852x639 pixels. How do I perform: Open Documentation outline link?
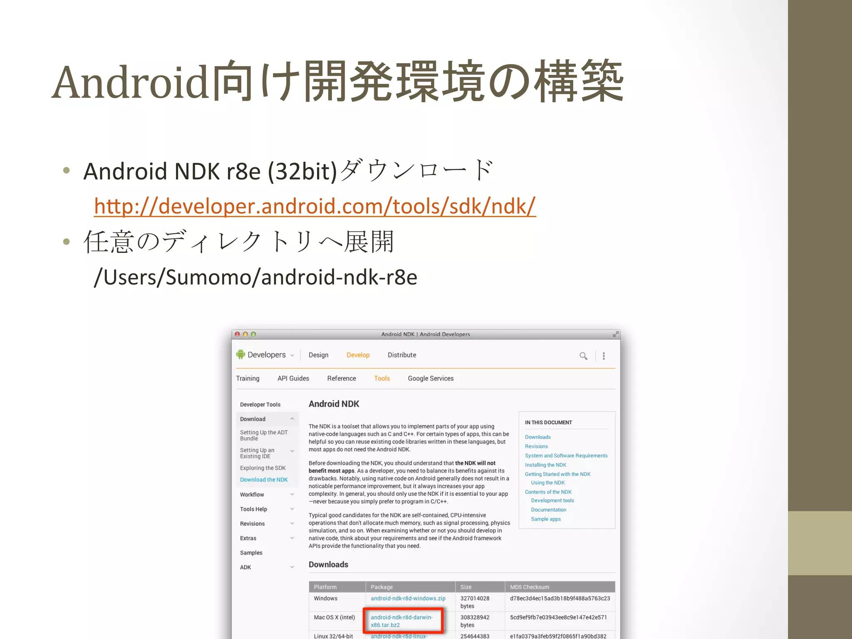pos(548,510)
